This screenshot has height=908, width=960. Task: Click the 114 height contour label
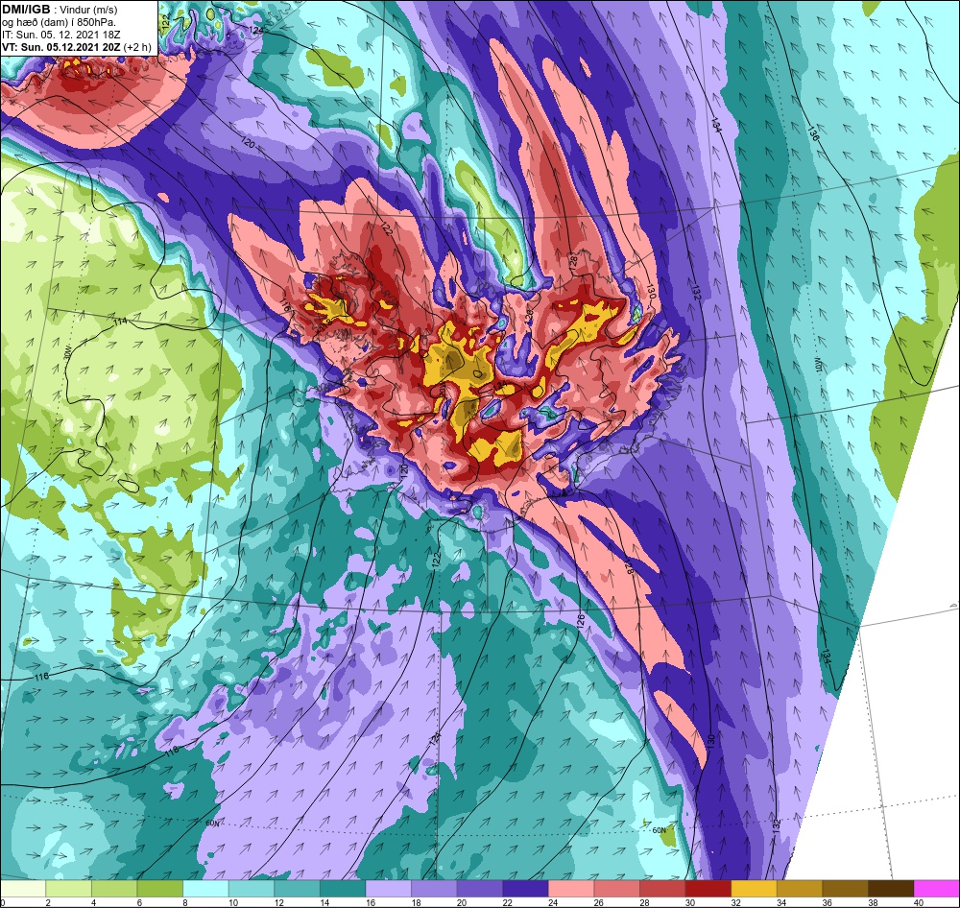tap(120, 321)
